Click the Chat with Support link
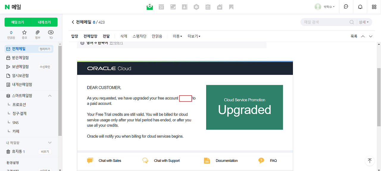The width and height of the screenshot is (381, 171). coord(167,161)
